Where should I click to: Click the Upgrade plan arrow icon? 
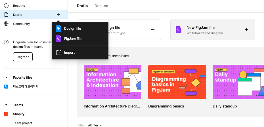coord(6,42)
